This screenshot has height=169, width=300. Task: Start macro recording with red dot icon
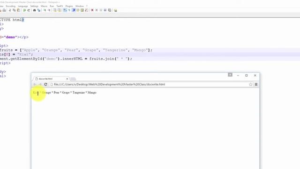coord(92,10)
